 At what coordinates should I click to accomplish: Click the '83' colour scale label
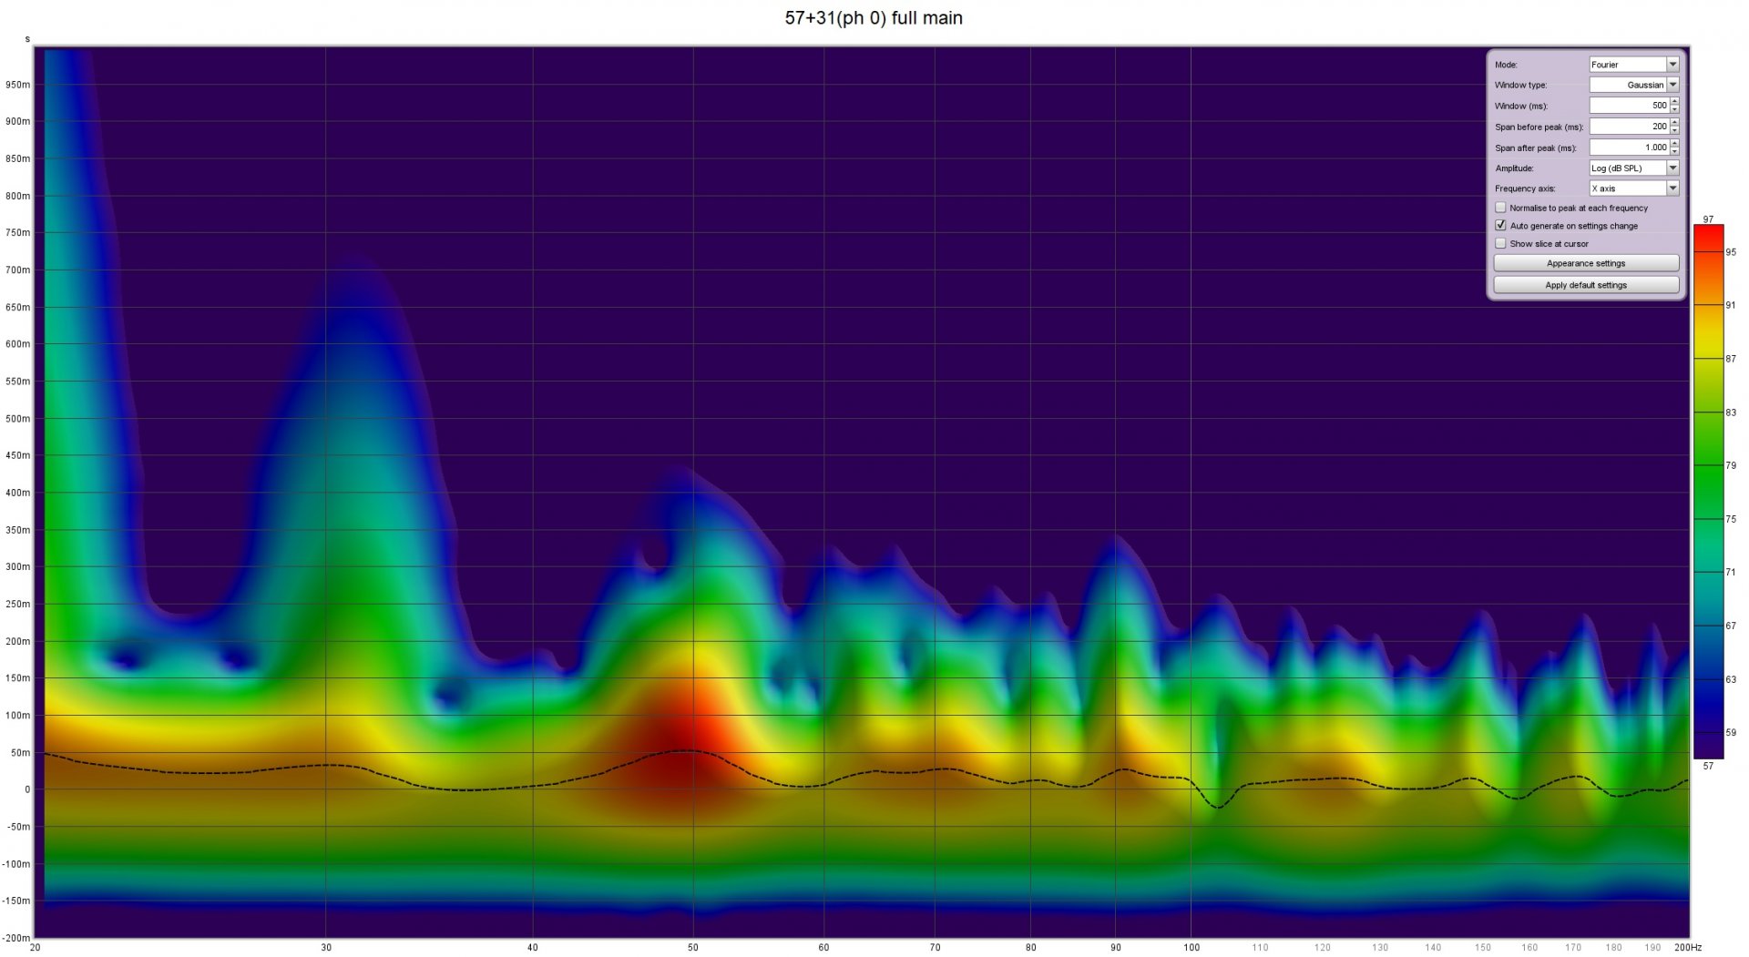[x=1731, y=412]
